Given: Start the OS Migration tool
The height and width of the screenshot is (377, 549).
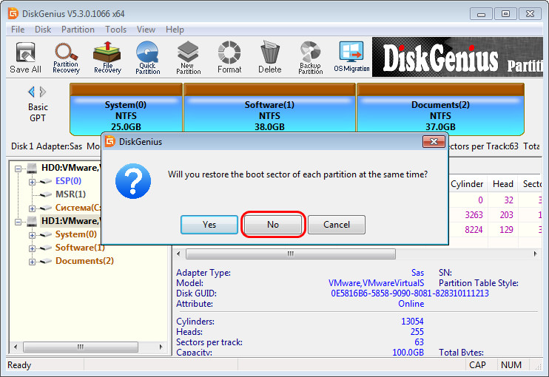Looking at the screenshot, I should click(351, 58).
